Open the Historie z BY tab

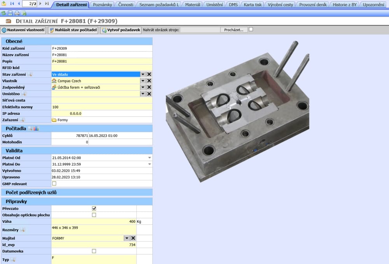point(344,4)
